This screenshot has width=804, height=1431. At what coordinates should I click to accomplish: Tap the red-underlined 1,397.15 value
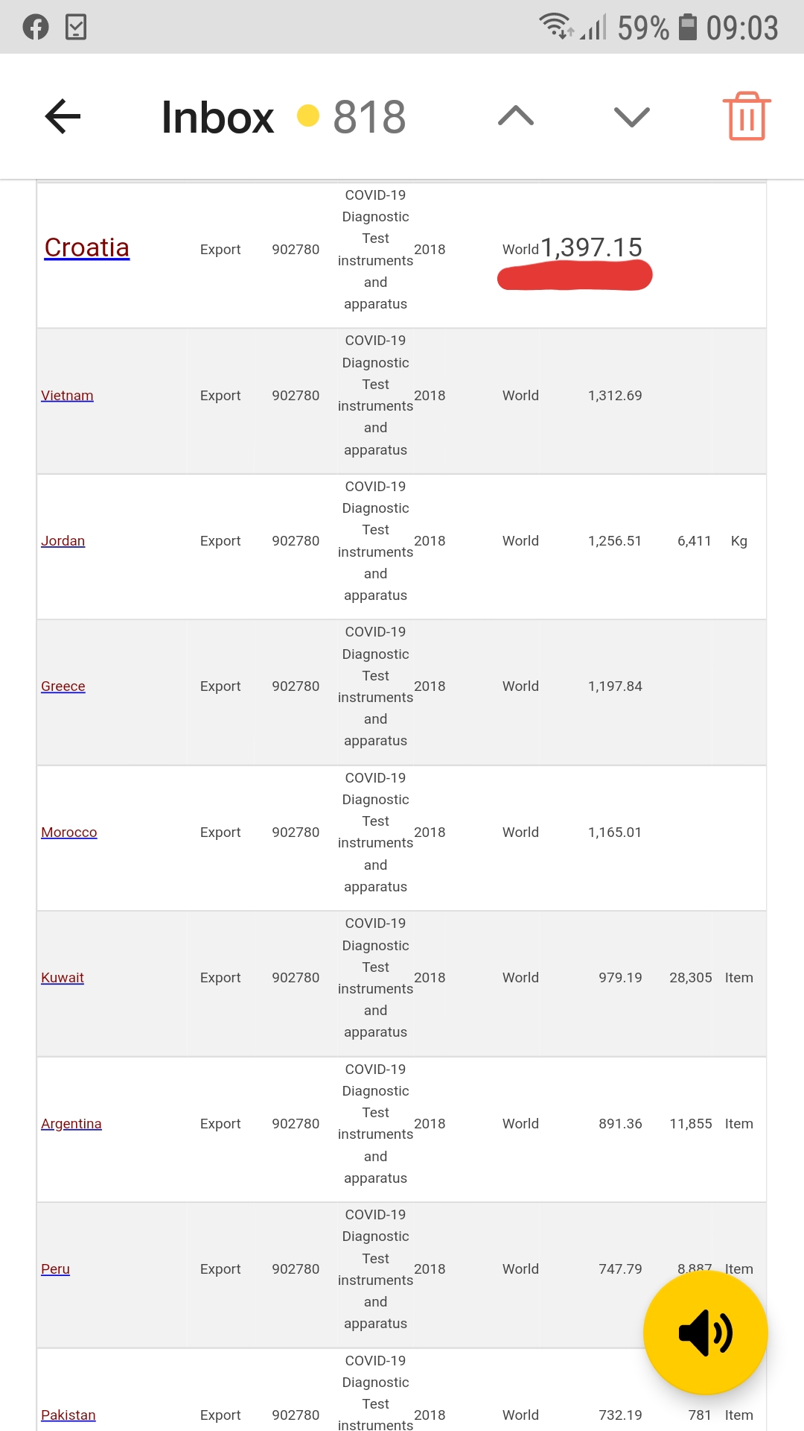tap(591, 248)
